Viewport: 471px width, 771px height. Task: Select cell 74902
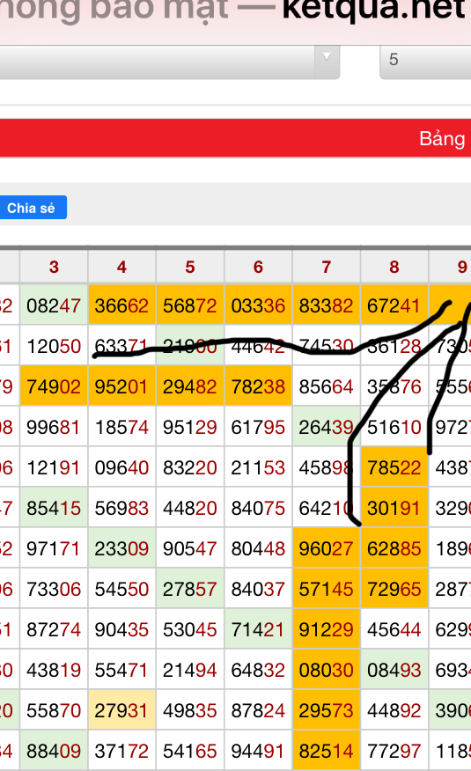[x=54, y=386]
